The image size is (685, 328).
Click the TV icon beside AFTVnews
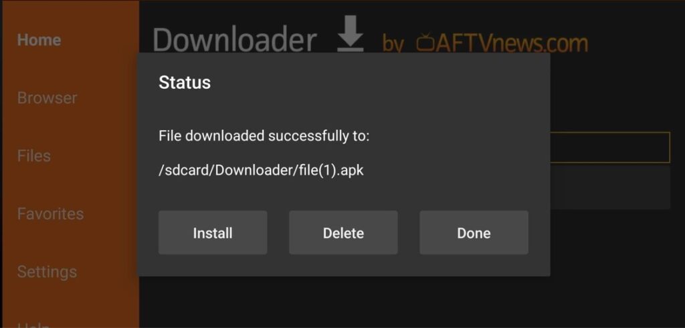point(424,43)
